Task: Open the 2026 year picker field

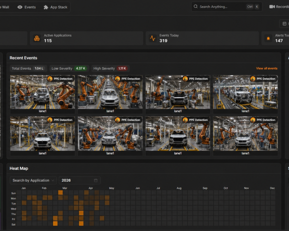Action: click(80, 180)
